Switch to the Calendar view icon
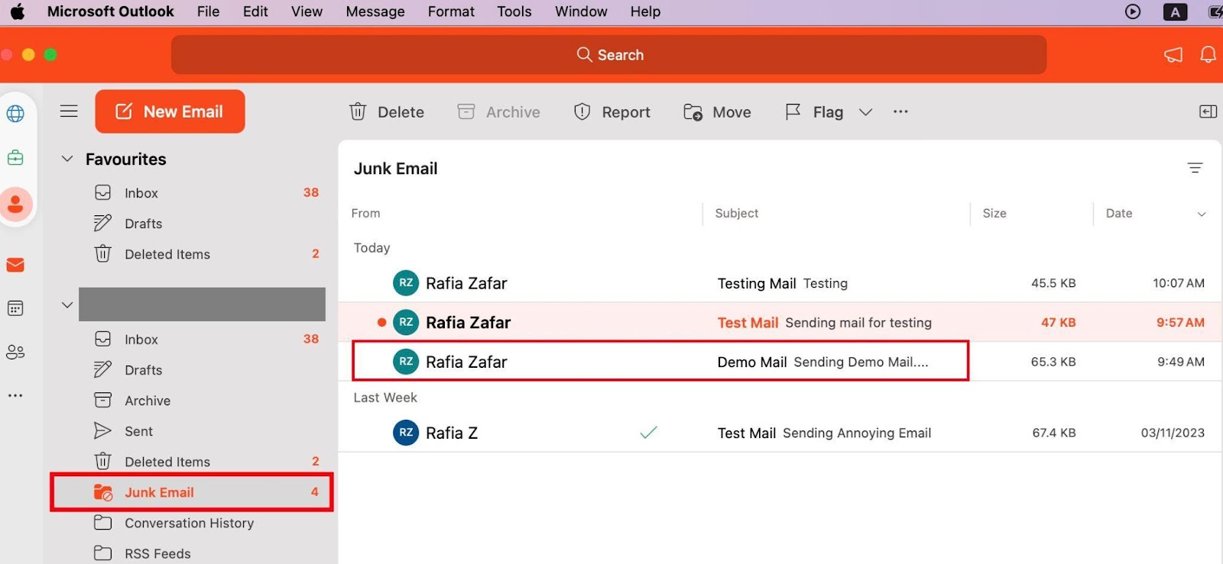The height and width of the screenshot is (564, 1223). coord(15,308)
